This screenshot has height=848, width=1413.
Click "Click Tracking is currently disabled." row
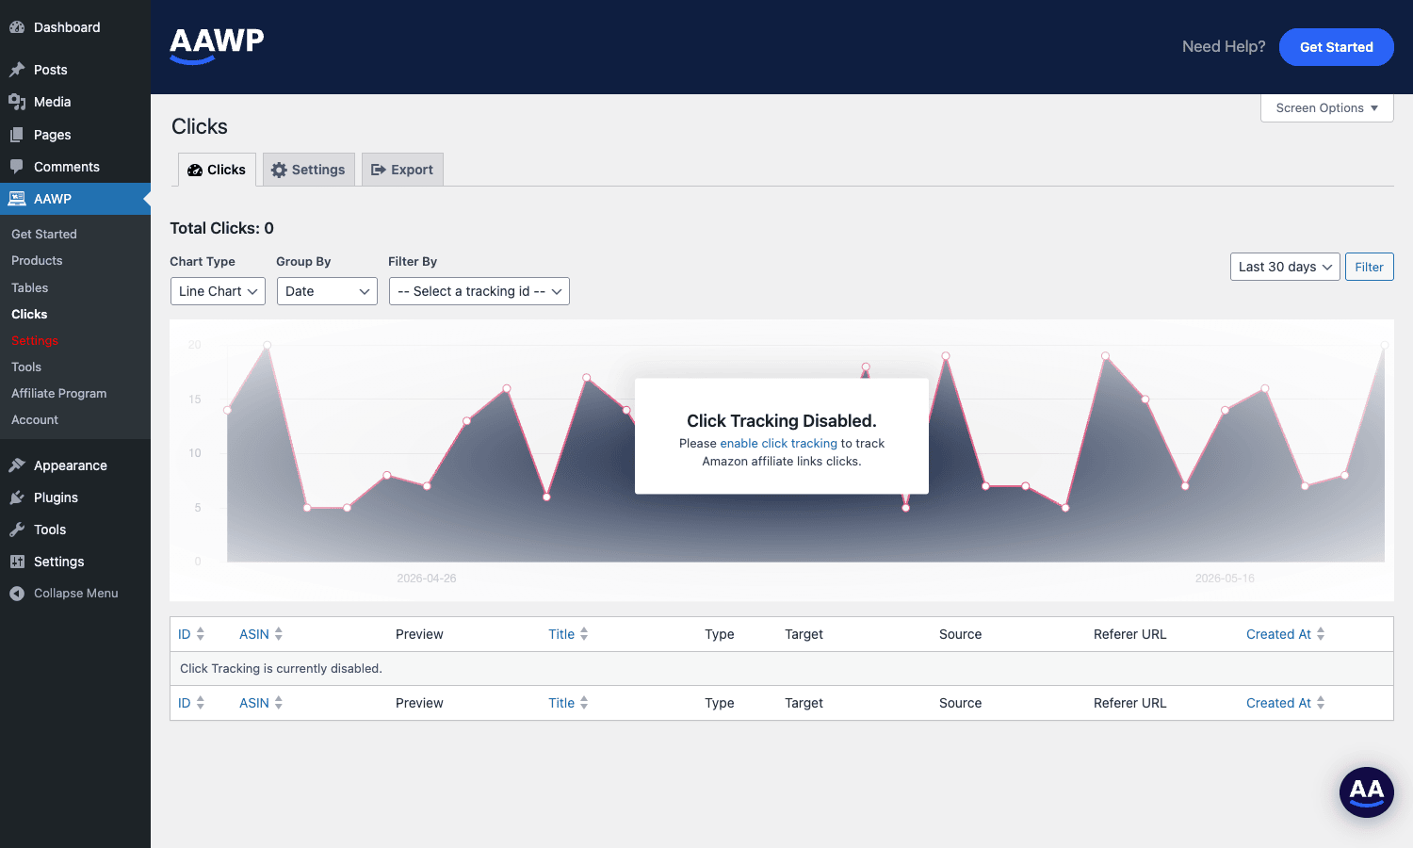tap(782, 669)
